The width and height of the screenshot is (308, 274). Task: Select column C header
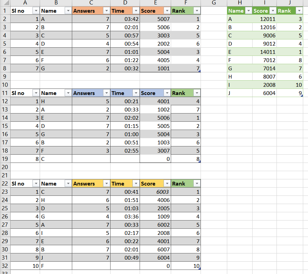coord(91,3)
